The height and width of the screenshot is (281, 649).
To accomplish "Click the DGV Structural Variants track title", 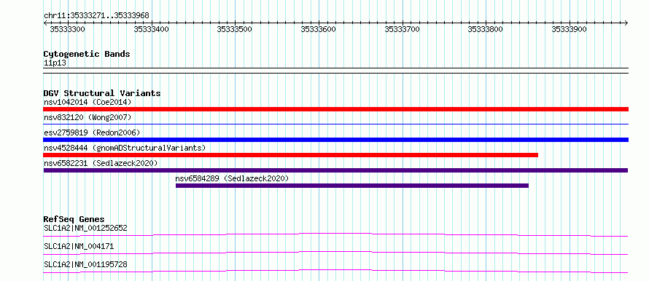I will tap(102, 93).
